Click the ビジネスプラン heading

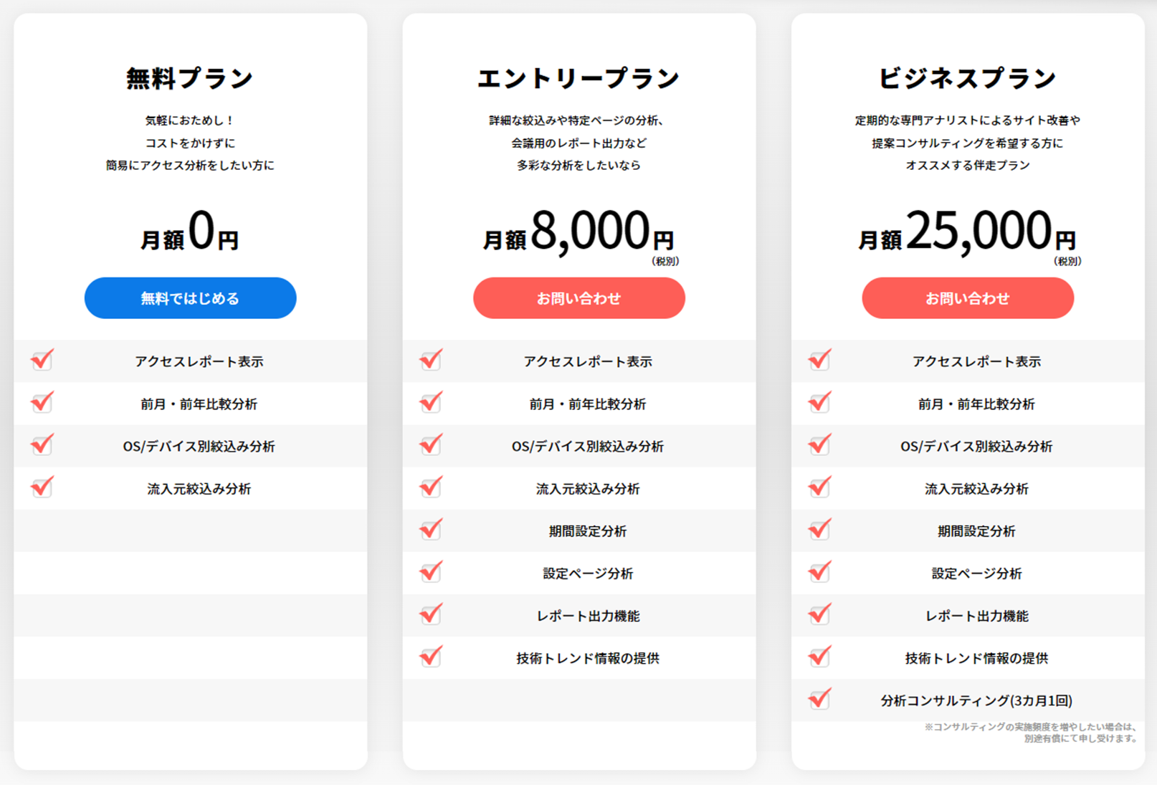[x=967, y=78]
